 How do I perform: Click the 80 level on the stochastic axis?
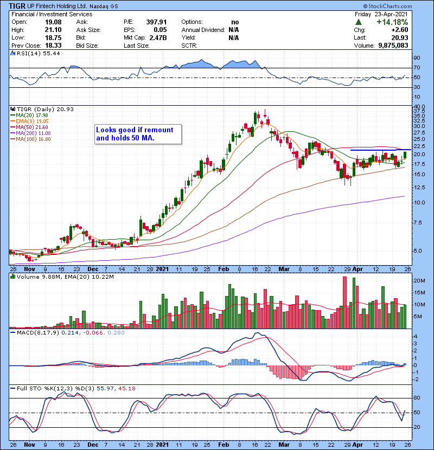click(x=417, y=398)
